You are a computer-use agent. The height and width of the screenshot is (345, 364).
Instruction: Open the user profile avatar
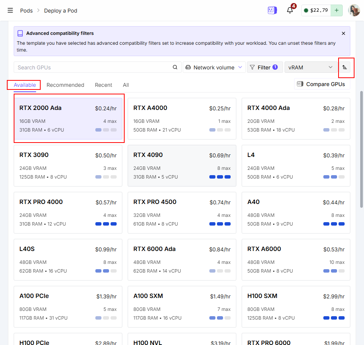click(354, 11)
